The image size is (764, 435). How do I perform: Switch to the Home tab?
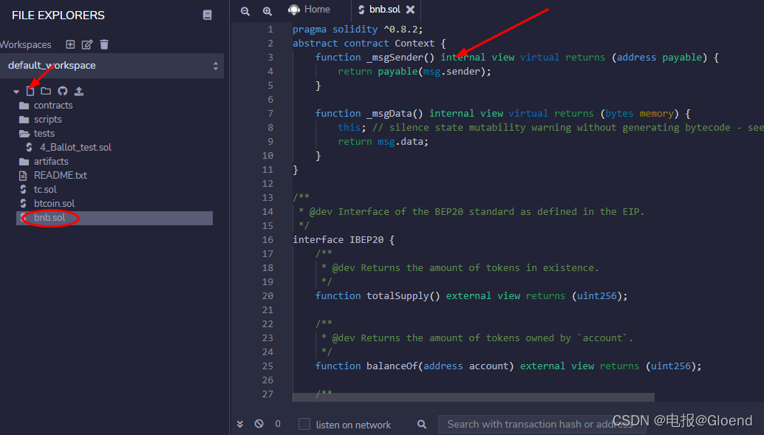point(310,10)
